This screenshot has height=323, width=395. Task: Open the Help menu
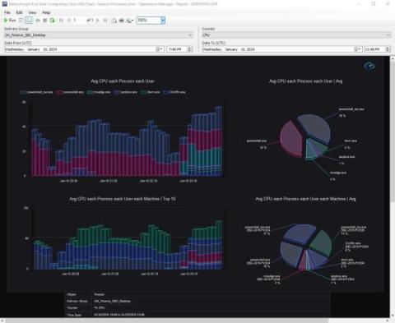point(46,12)
